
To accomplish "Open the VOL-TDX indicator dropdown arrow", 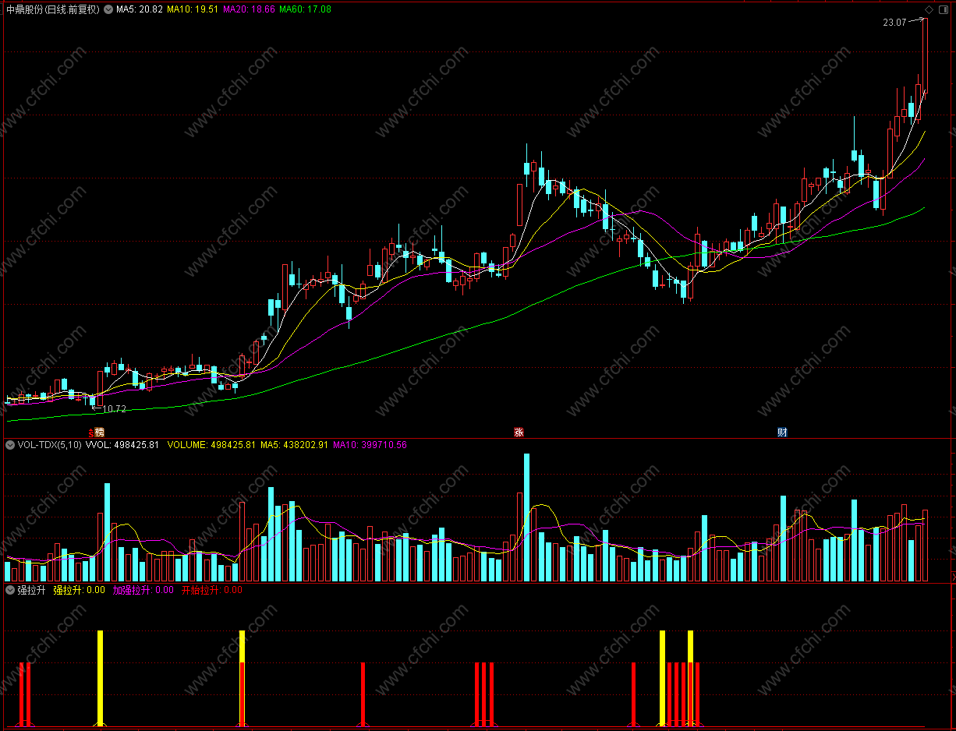I will pos(10,445).
